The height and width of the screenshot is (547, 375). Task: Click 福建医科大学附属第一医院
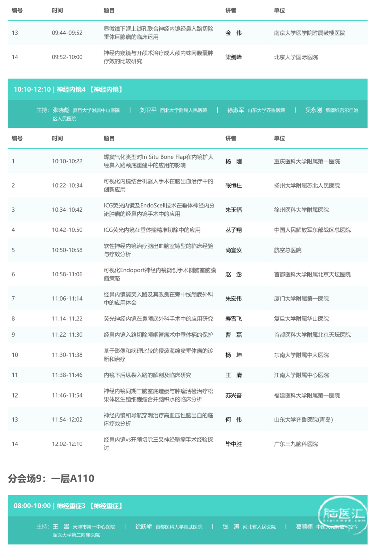coord(307,396)
